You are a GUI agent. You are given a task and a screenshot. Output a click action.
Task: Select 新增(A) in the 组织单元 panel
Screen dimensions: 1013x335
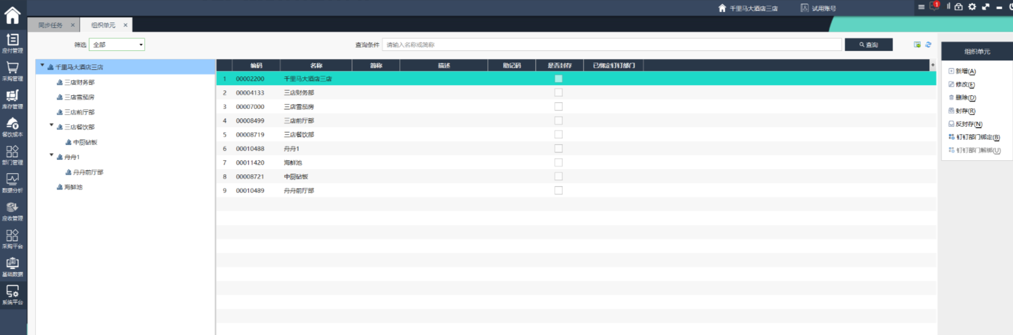coord(965,71)
